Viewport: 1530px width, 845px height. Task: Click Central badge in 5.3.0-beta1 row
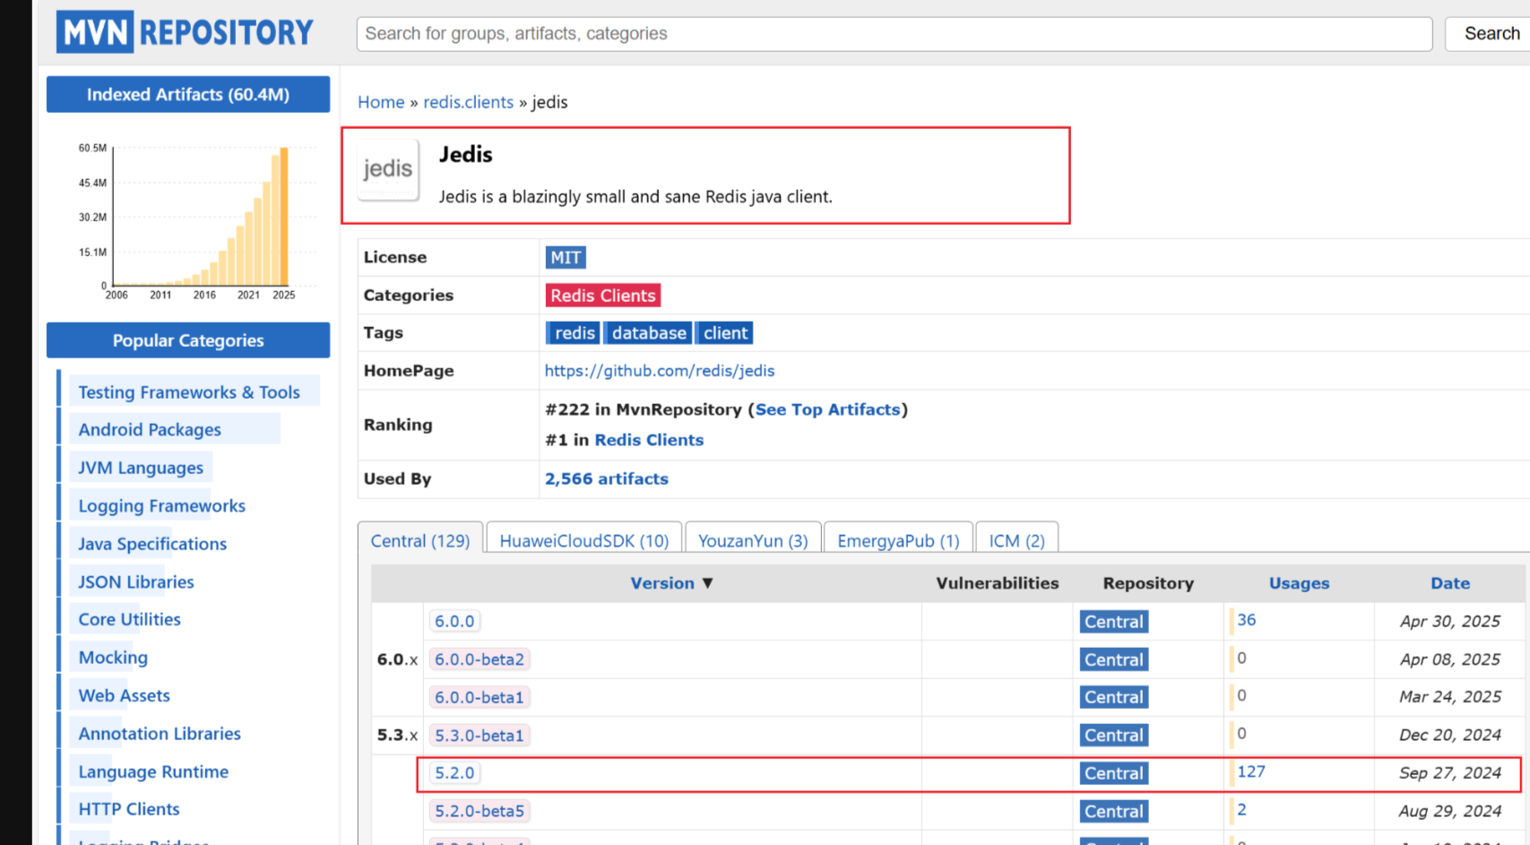coord(1114,736)
